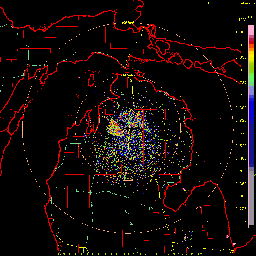This screenshot has width=256, height=256.
Task: Select the 0.307 scale value
Action: (x=241, y=196)
